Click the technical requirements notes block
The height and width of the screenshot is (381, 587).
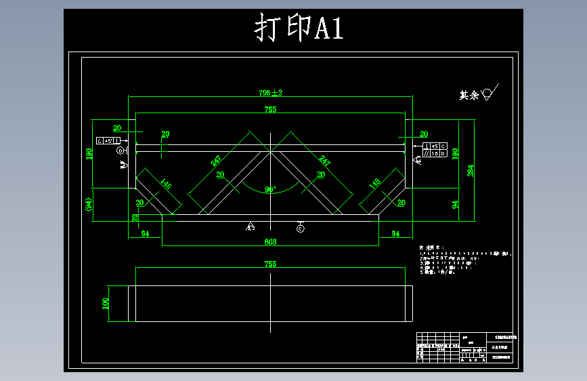(465, 260)
